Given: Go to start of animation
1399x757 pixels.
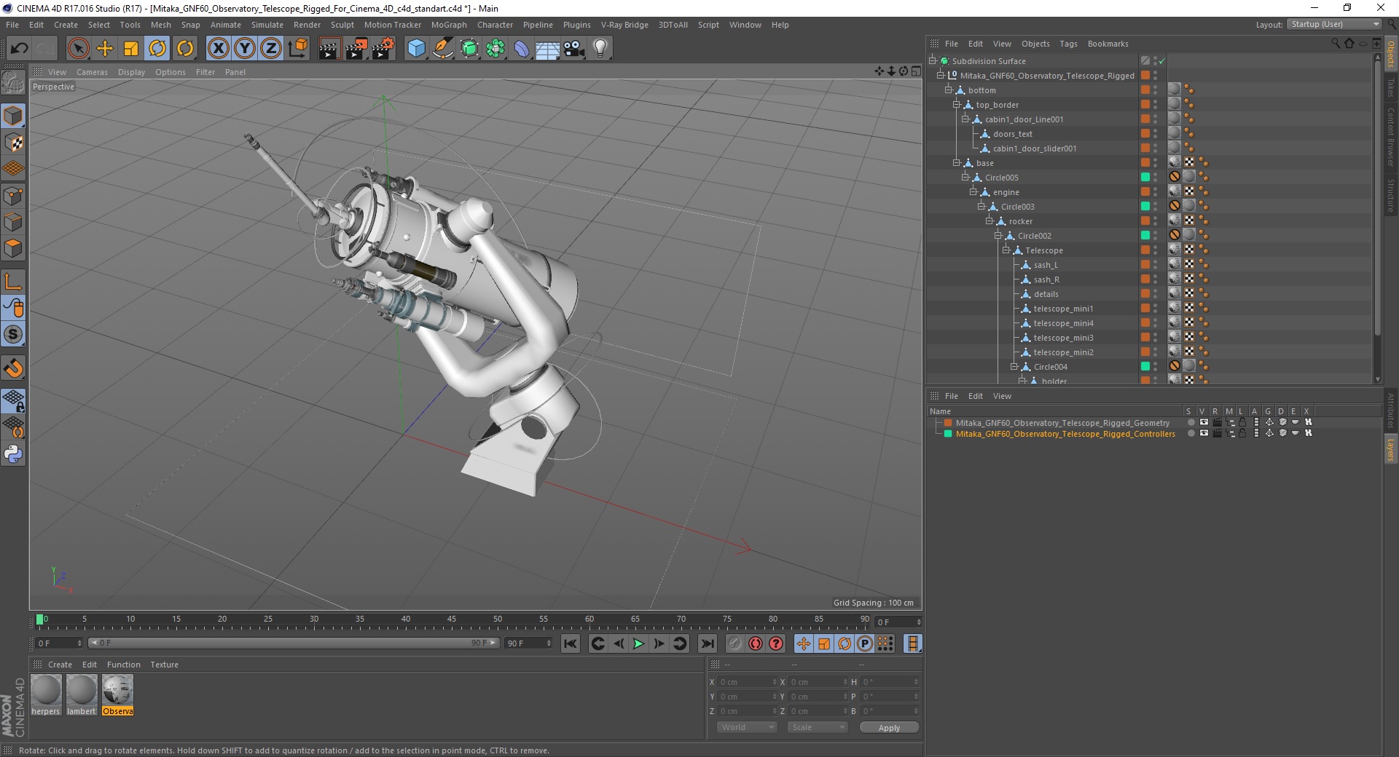Looking at the screenshot, I should pyautogui.click(x=571, y=643).
